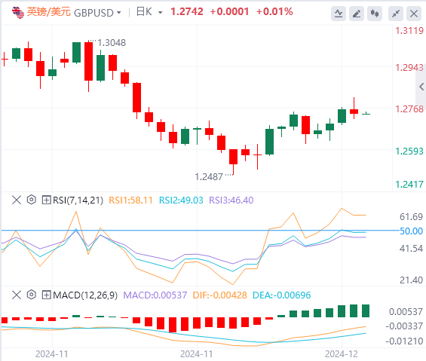Image resolution: width=426 pixels, height=361 pixels.
Task: Open the RSI indicator settings hexagon
Action: 32,200
